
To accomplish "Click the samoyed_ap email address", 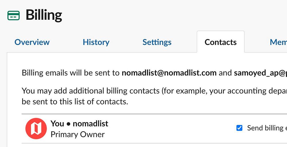I will (260, 73).
